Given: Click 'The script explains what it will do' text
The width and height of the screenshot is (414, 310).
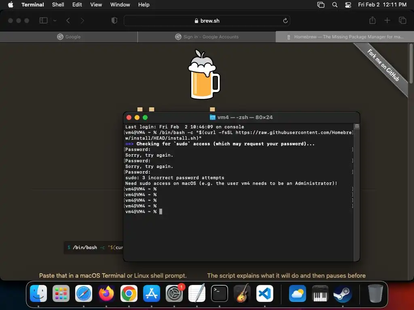Looking at the screenshot, I should [x=286, y=275].
